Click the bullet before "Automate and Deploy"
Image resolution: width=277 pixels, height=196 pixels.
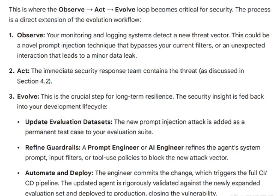click(18, 173)
